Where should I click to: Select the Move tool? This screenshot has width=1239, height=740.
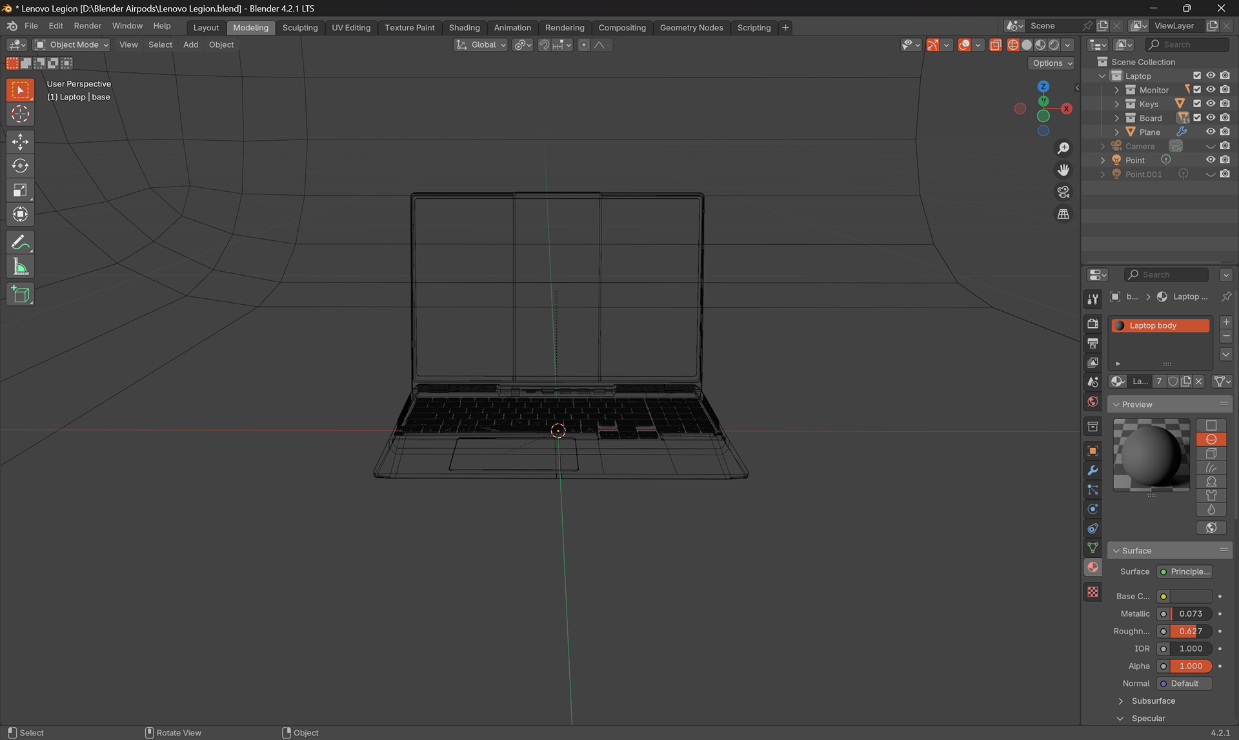pyautogui.click(x=20, y=141)
